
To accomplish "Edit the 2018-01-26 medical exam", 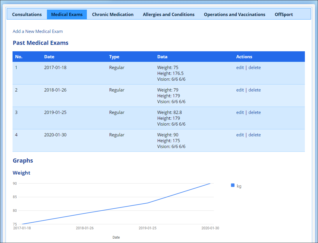I will pos(240,90).
